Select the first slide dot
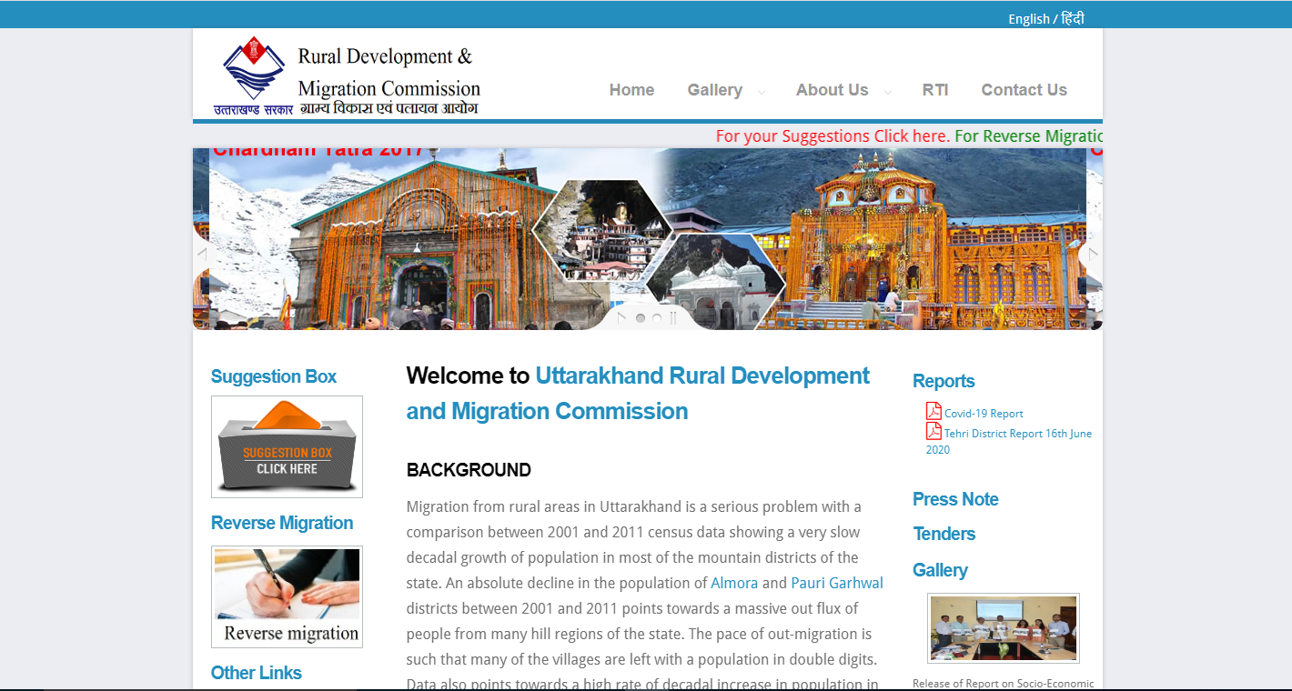 (641, 318)
